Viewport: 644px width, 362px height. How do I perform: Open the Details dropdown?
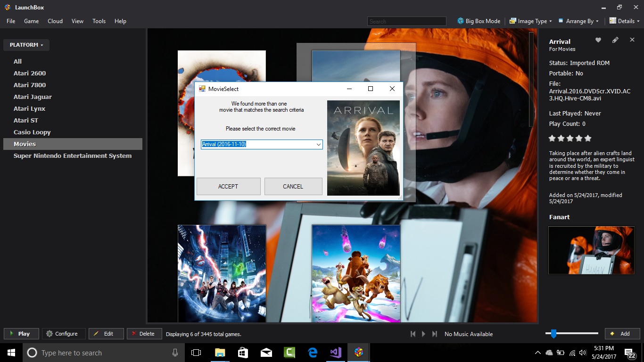click(625, 21)
